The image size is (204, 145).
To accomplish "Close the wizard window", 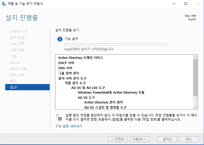I will [x=198, y=4].
